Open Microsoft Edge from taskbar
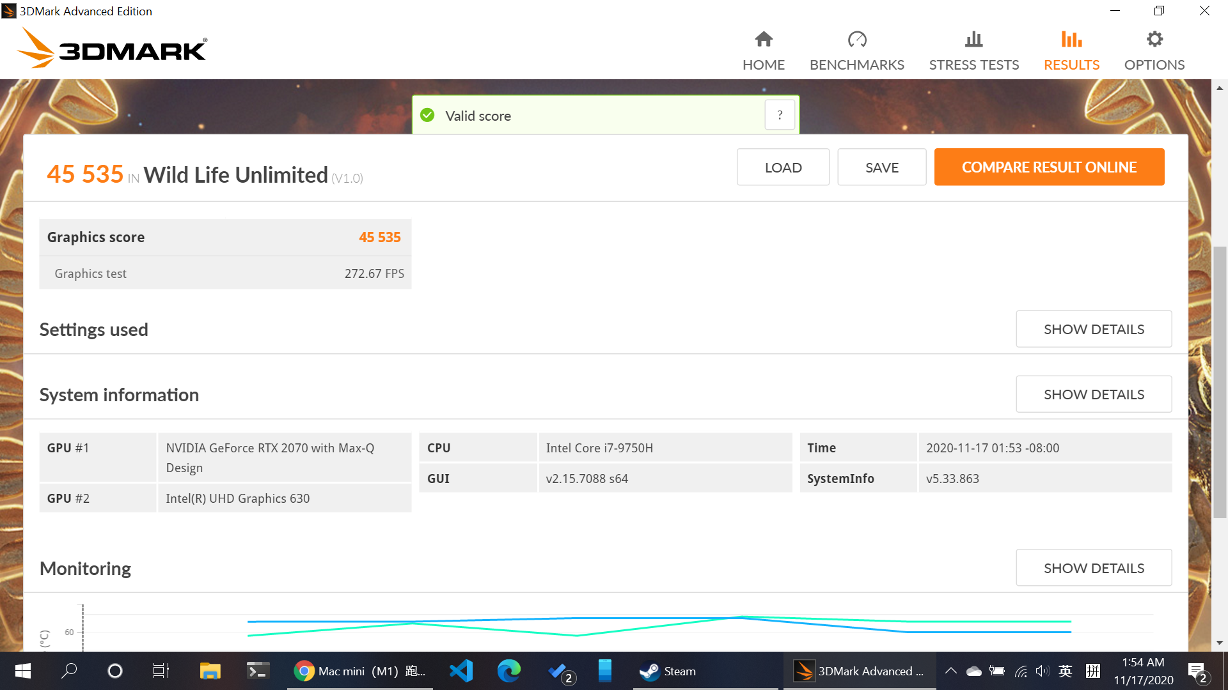 [508, 671]
